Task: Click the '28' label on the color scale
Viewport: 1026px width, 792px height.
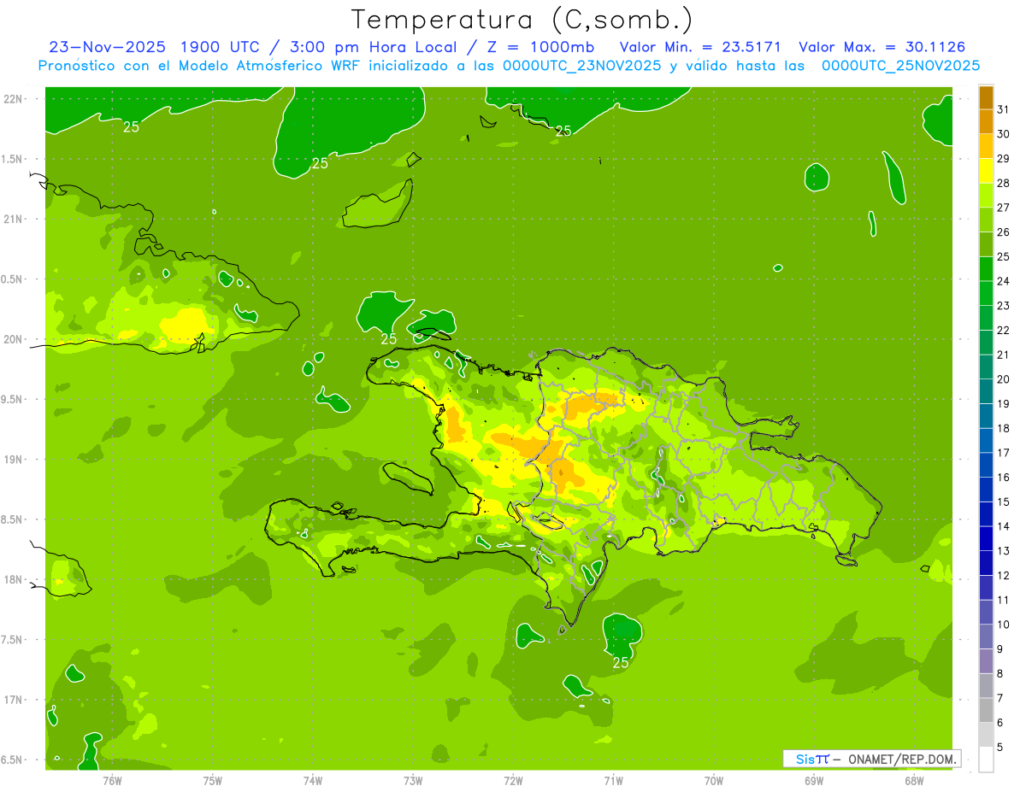Action: pyautogui.click(x=1004, y=183)
